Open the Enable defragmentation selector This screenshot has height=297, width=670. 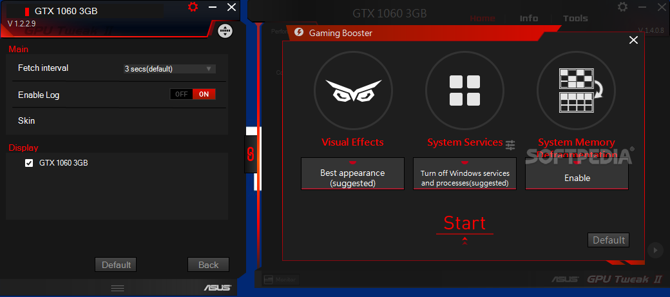click(577, 173)
